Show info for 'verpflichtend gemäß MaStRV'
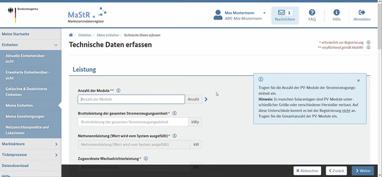Screen dimensions: 382x177 tap(368, 48)
